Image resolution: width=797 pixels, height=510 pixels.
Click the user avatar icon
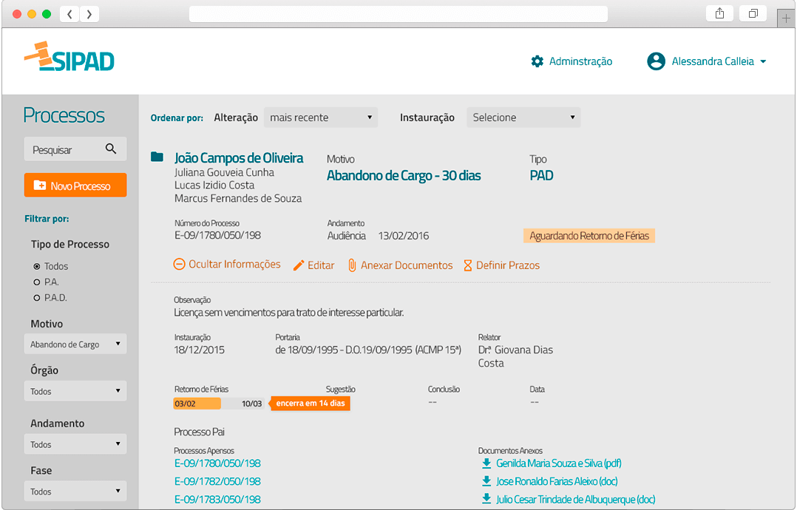pyautogui.click(x=656, y=61)
